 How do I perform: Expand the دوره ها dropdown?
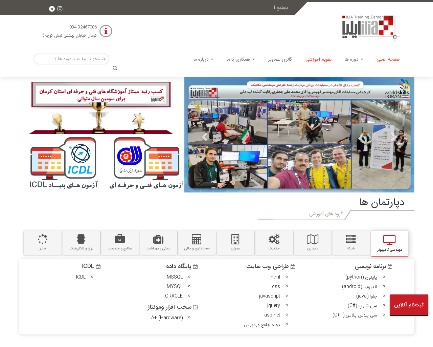(x=353, y=59)
